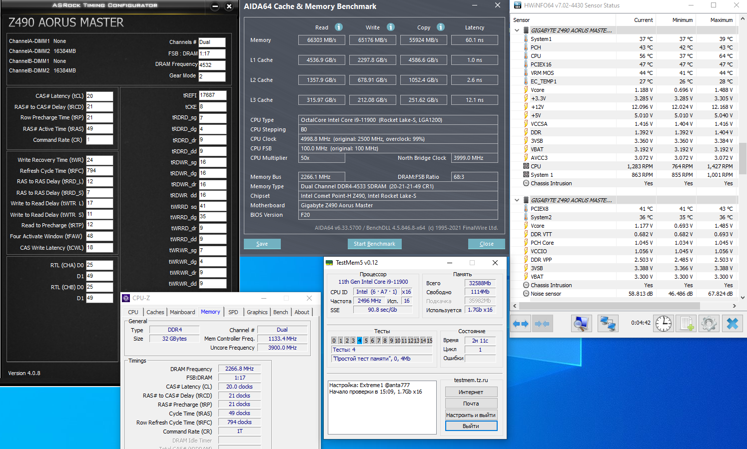Image resolution: width=747 pixels, height=449 pixels.
Task: Click HWiNFO blue X icon in toolbar
Action: pos(732,324)
